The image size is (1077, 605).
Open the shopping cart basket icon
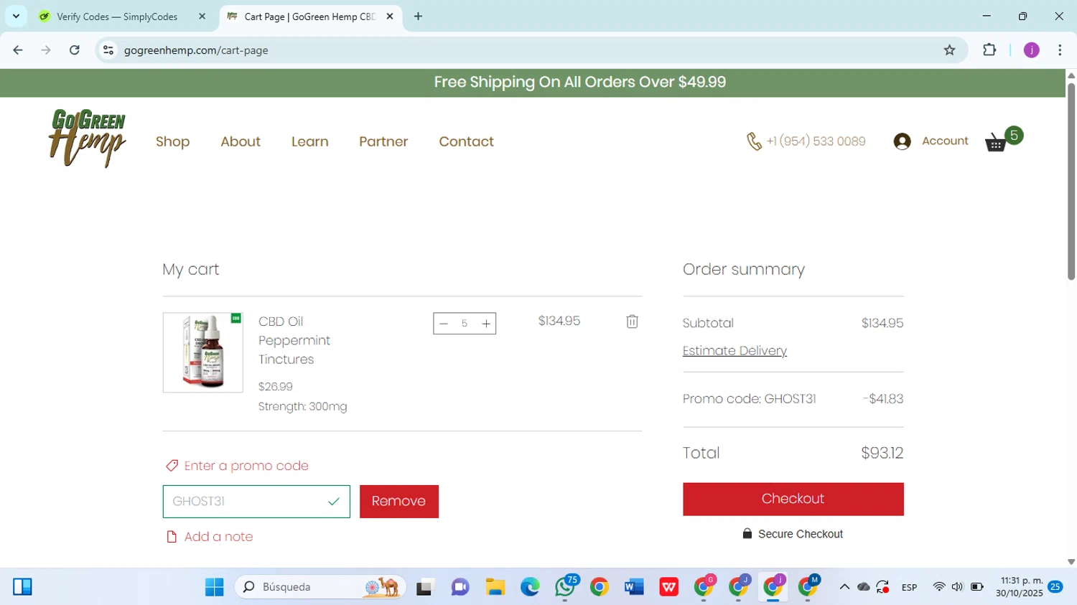[997, 142]
